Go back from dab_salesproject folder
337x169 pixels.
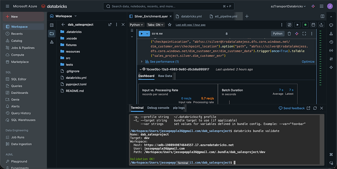pos(63,24)
